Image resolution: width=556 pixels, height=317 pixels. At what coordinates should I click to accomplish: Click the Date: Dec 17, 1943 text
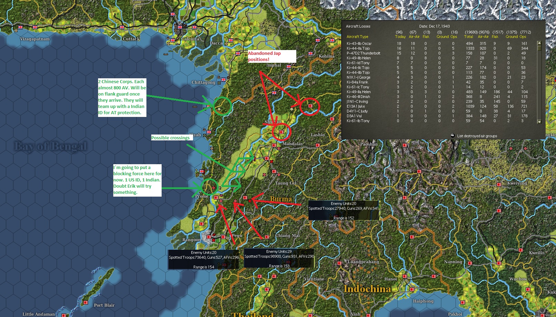pyautogui.click(x=434, y=26)
